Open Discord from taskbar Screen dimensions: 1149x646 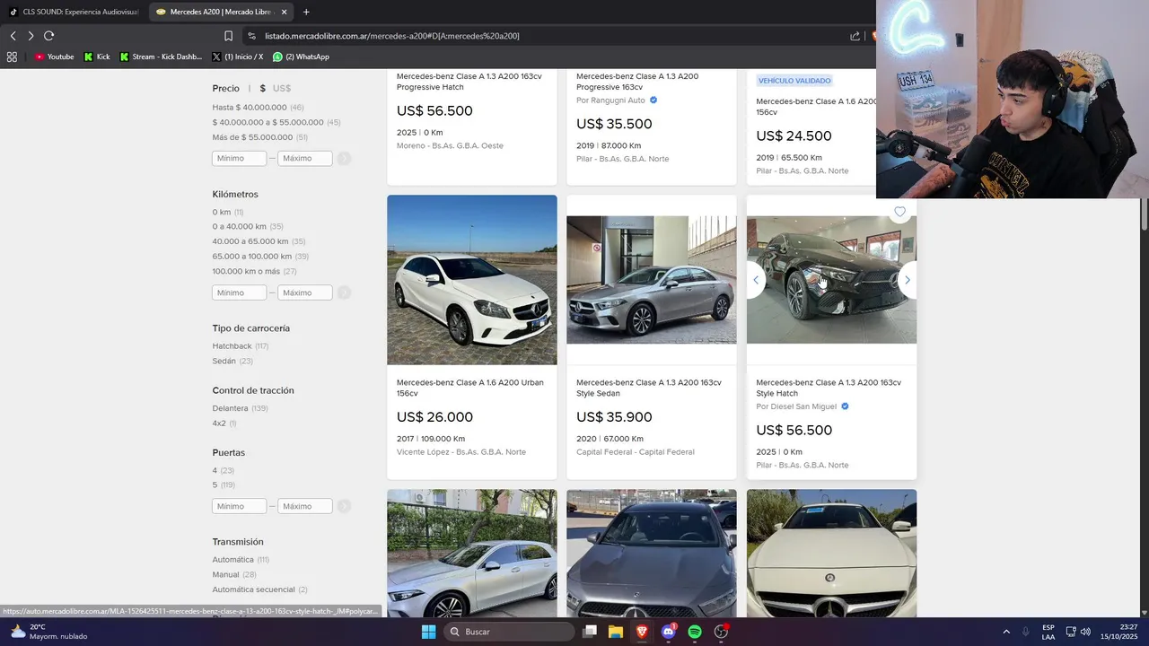[x=669, y=632]
